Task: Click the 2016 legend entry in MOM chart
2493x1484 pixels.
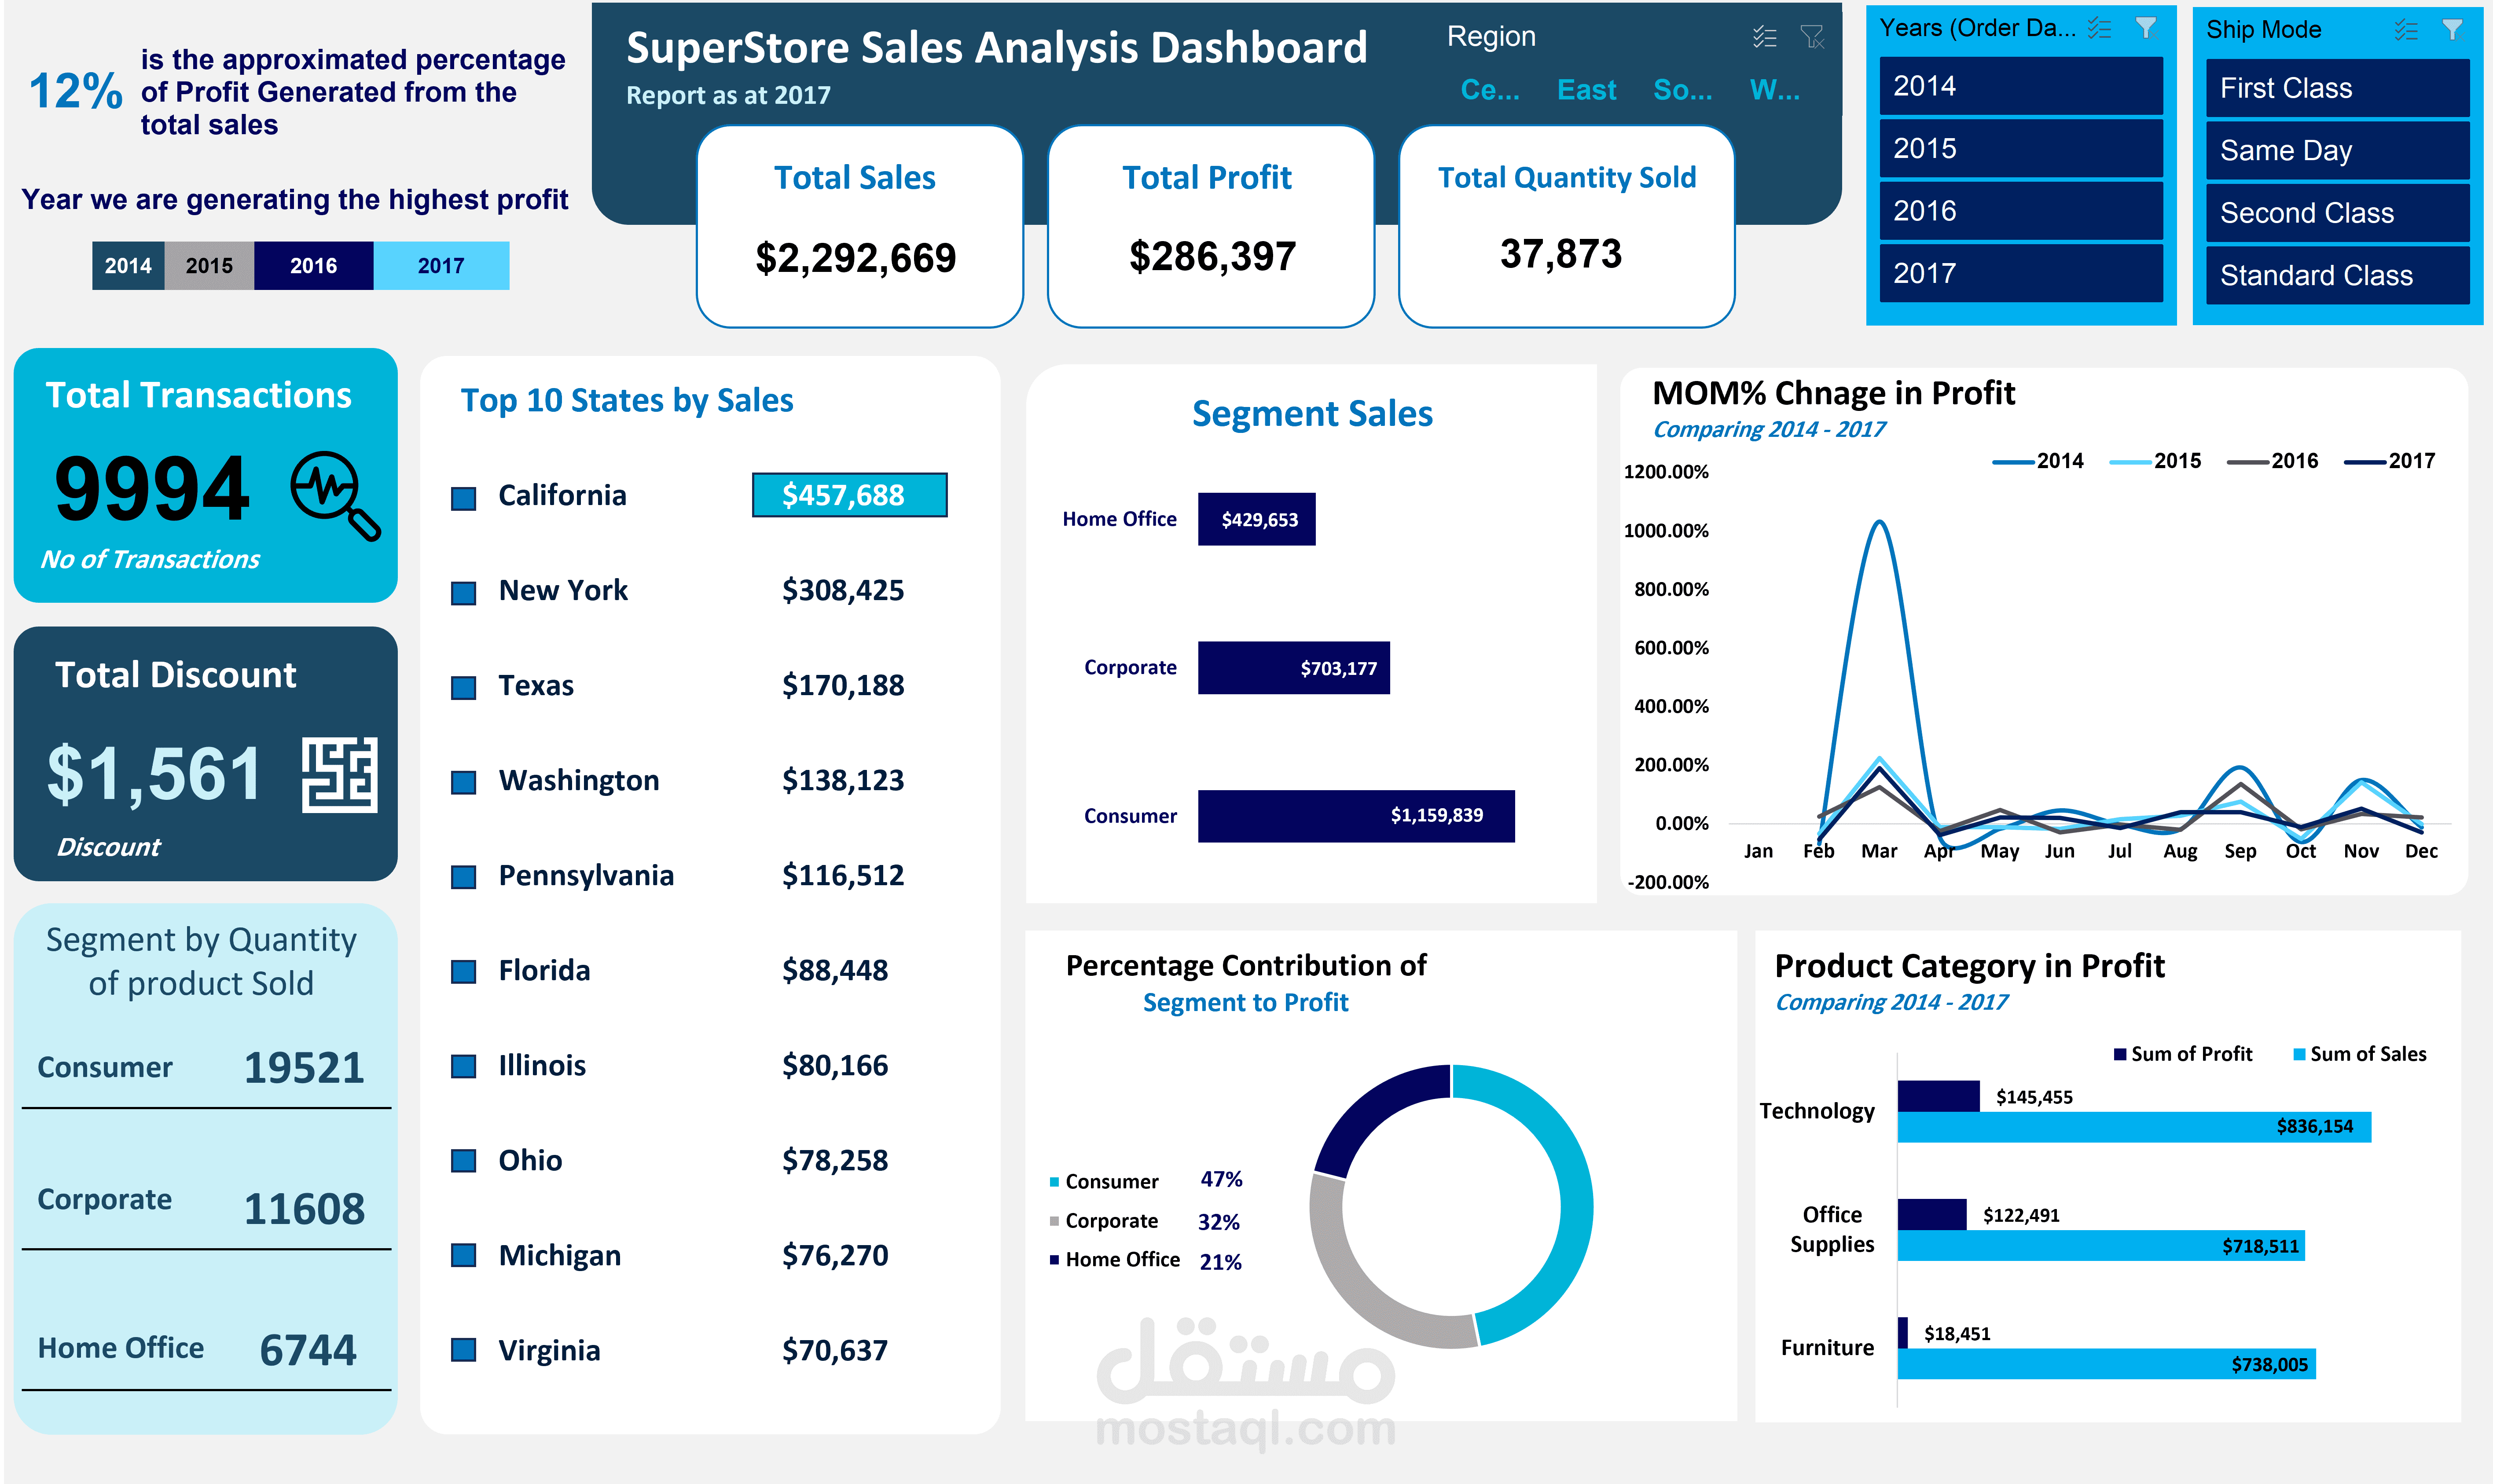Action: pyautogui.click(x=2272, y=461)
